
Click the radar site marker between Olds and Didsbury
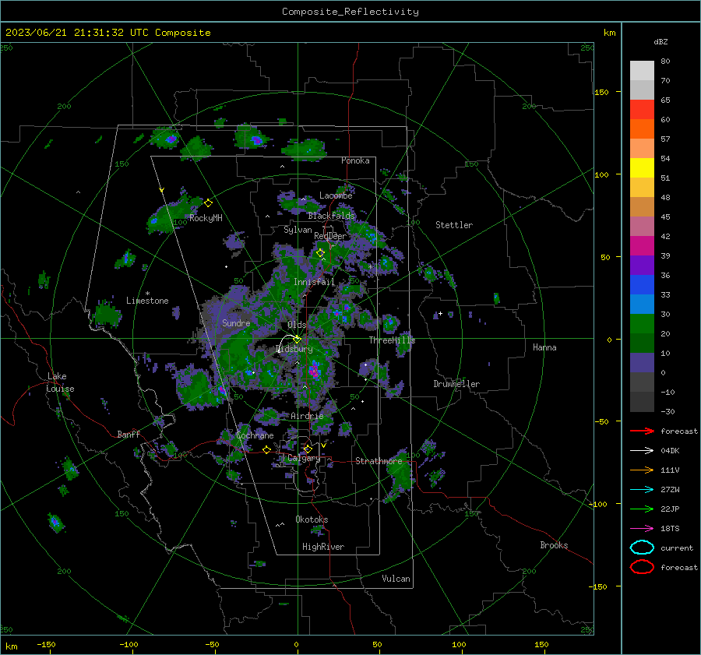coord(297,340)
